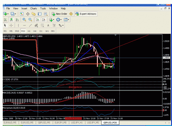The image size is (172, 126).
Task: Toggle chart Auto Scroll
Action: pyautogui.click(x=37, y=20)
